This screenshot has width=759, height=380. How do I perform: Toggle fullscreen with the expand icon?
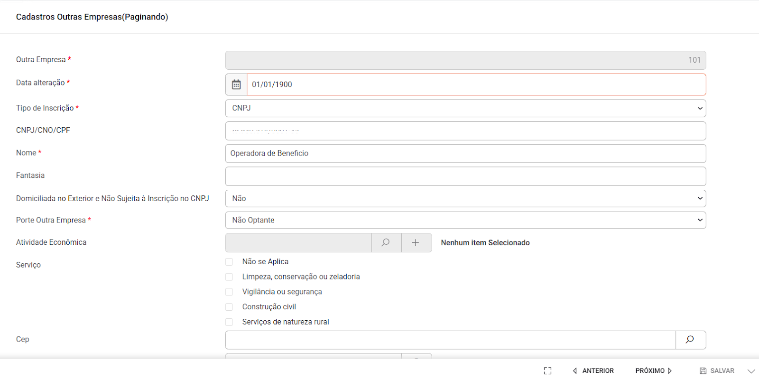pyautogui.click(x=548, y=371)
